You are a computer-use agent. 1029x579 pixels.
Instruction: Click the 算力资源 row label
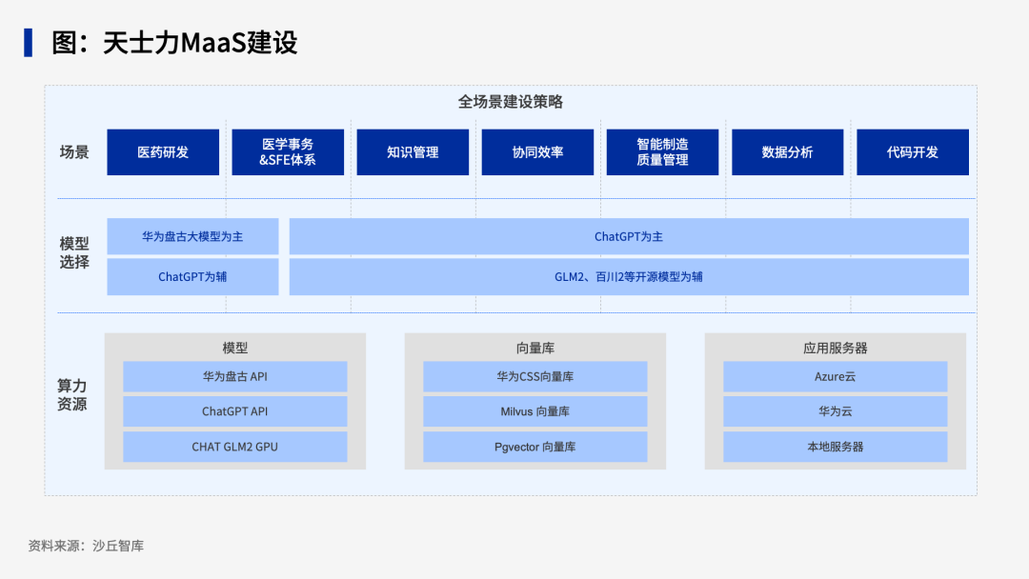click(72, 395)
